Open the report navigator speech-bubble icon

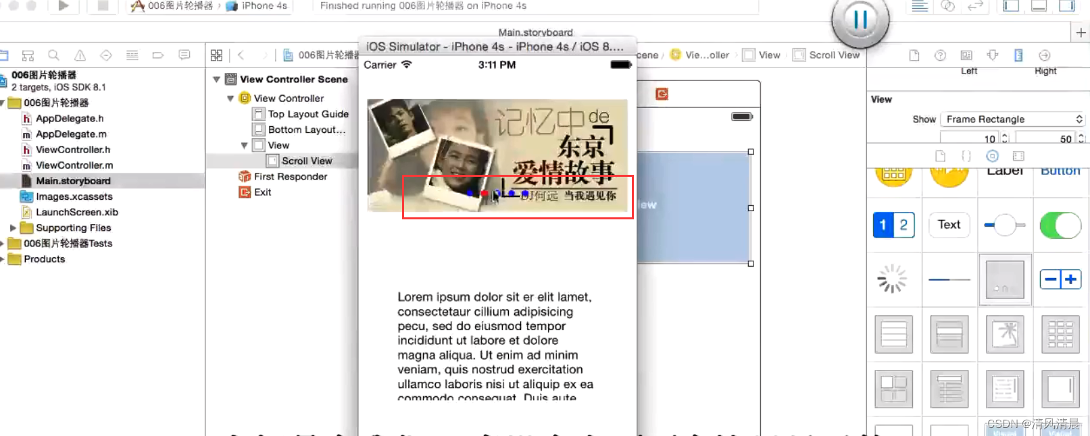184,55
